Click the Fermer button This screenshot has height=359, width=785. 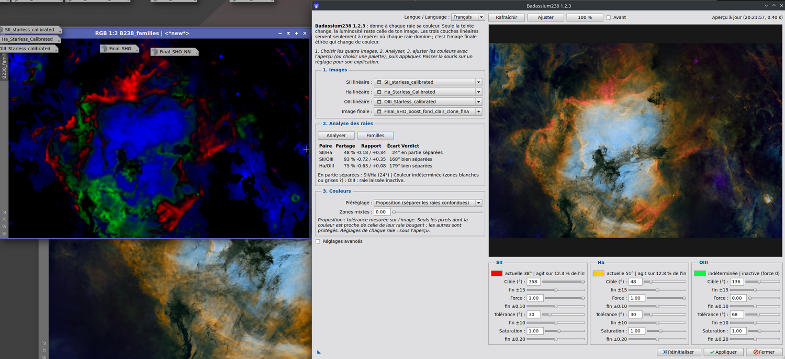tap(764, 352)
